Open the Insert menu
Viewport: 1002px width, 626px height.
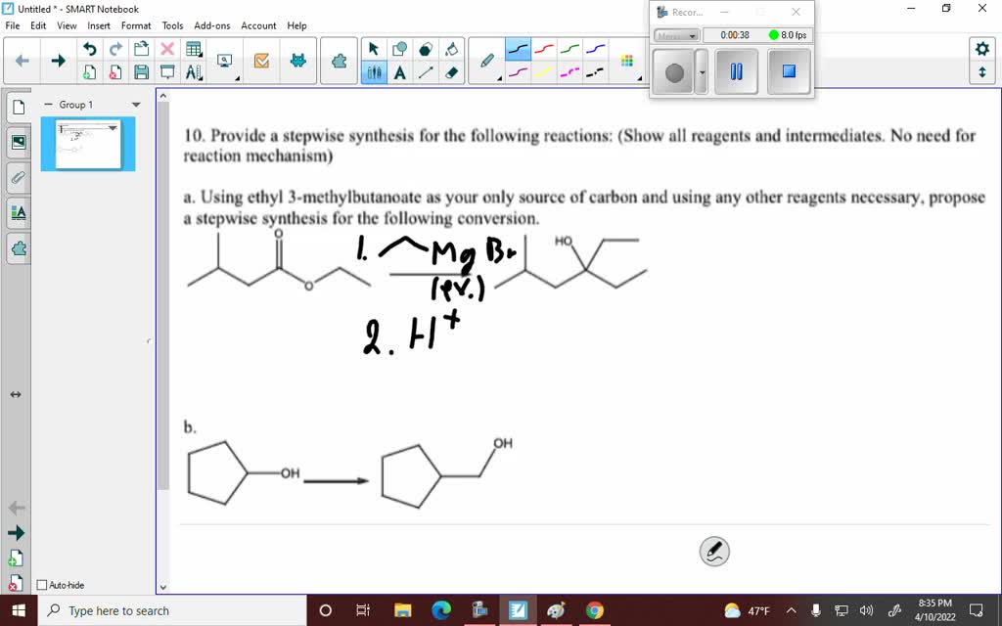click(x=99, y=25)
